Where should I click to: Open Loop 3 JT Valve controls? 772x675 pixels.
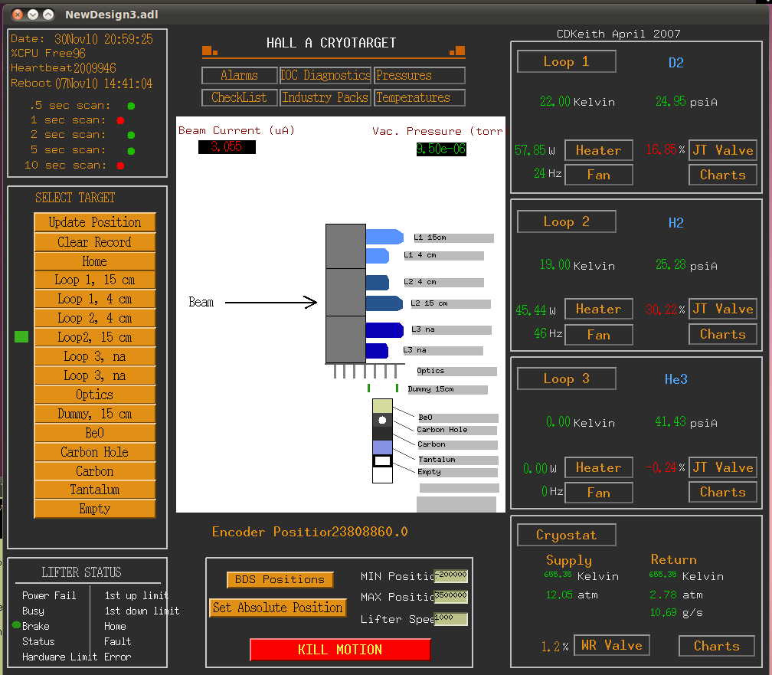tap(723, 467)
